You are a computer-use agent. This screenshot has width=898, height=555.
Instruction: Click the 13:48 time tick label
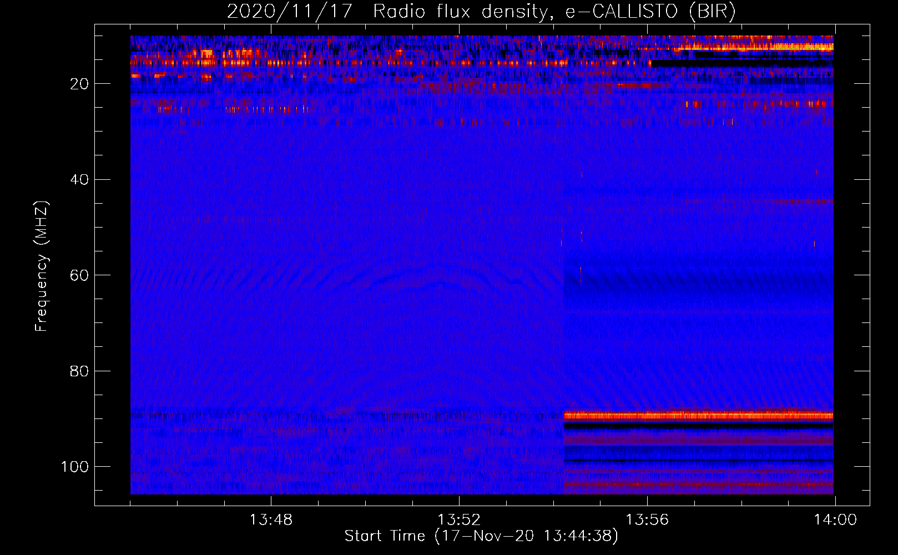(271, 520)
